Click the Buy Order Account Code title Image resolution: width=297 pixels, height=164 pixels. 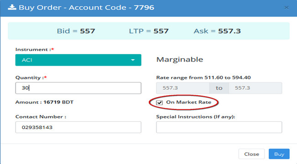pos(86,8)
